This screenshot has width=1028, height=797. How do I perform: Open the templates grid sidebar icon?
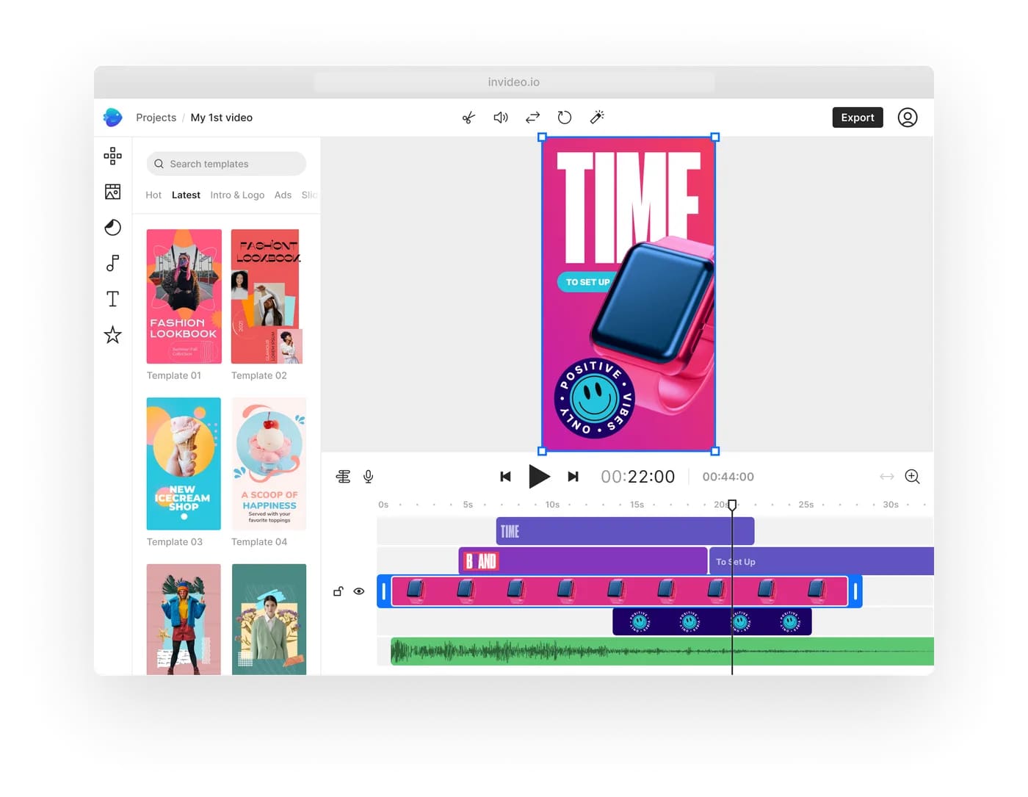coord(112,155)
